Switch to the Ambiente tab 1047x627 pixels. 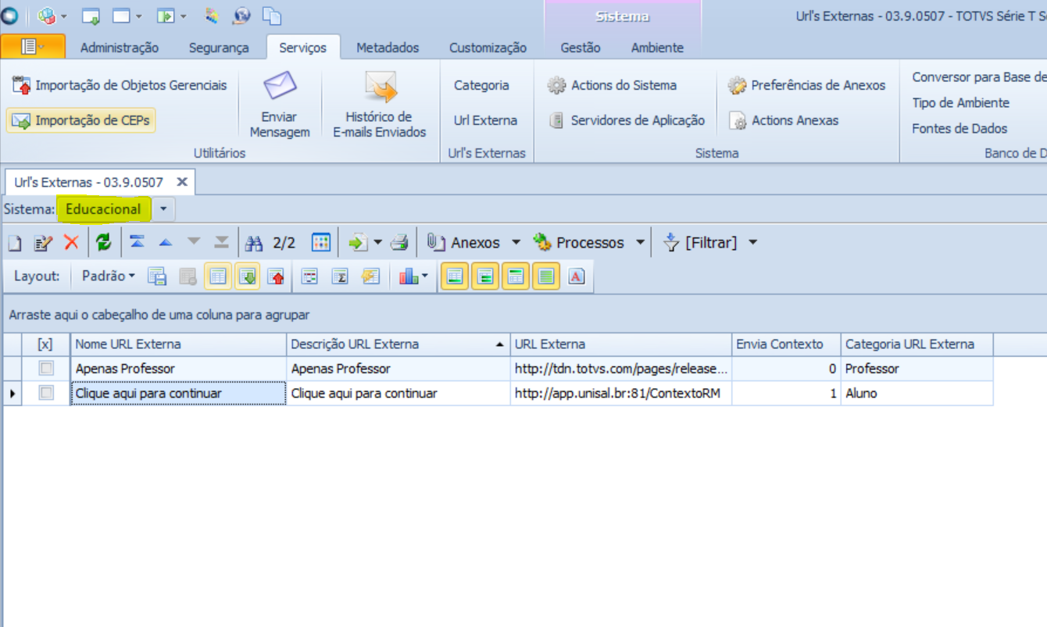[x=657, y=48]
